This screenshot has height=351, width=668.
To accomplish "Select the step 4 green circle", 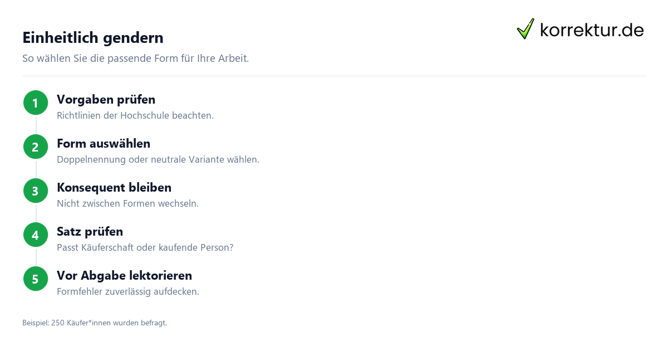I will pos(36,235).
